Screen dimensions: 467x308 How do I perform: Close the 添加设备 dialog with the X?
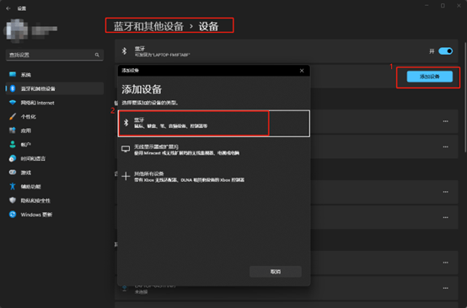(x=302, y=71)
